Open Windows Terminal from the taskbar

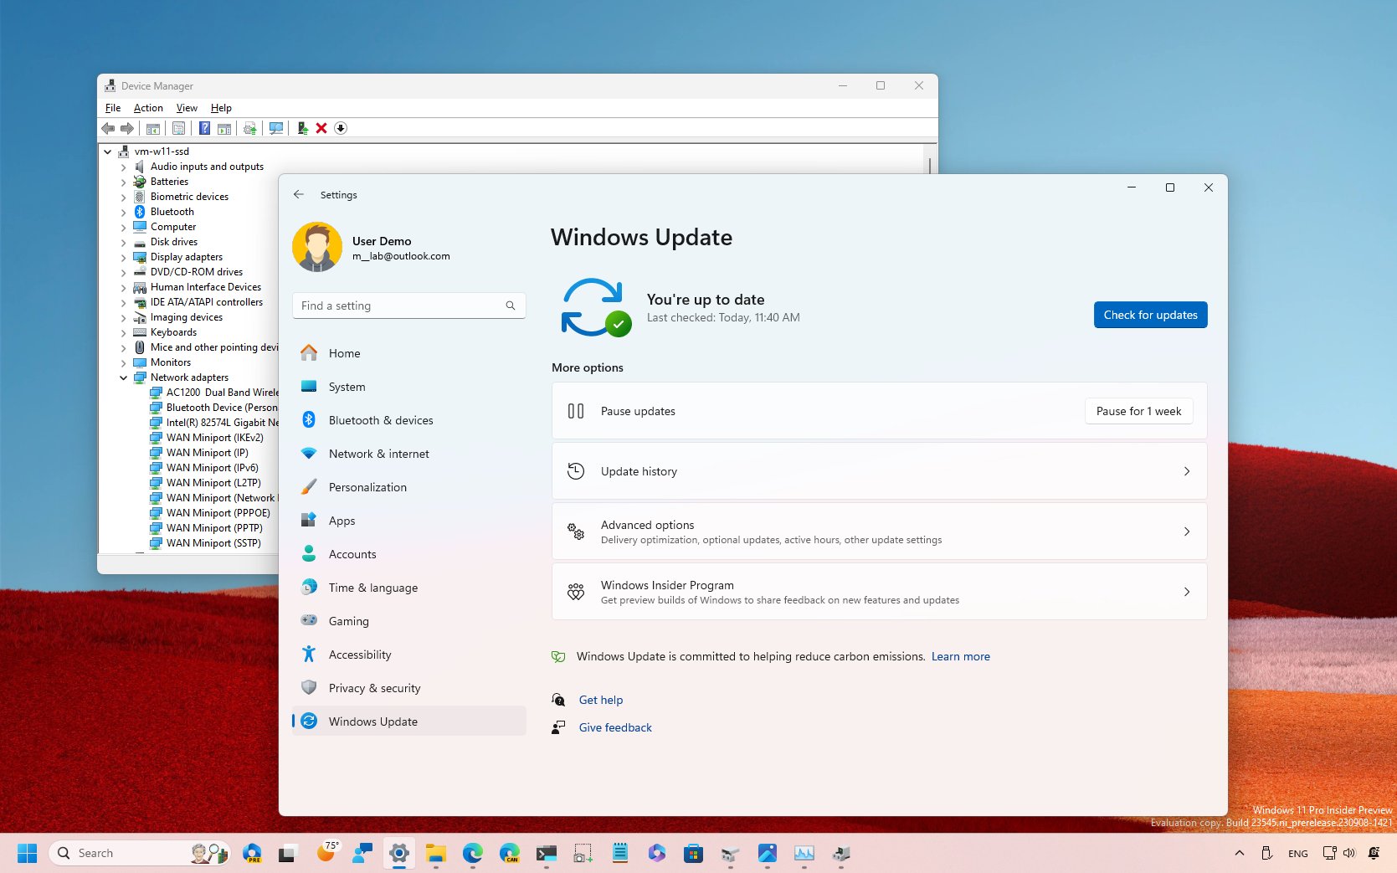coord(547,852)
